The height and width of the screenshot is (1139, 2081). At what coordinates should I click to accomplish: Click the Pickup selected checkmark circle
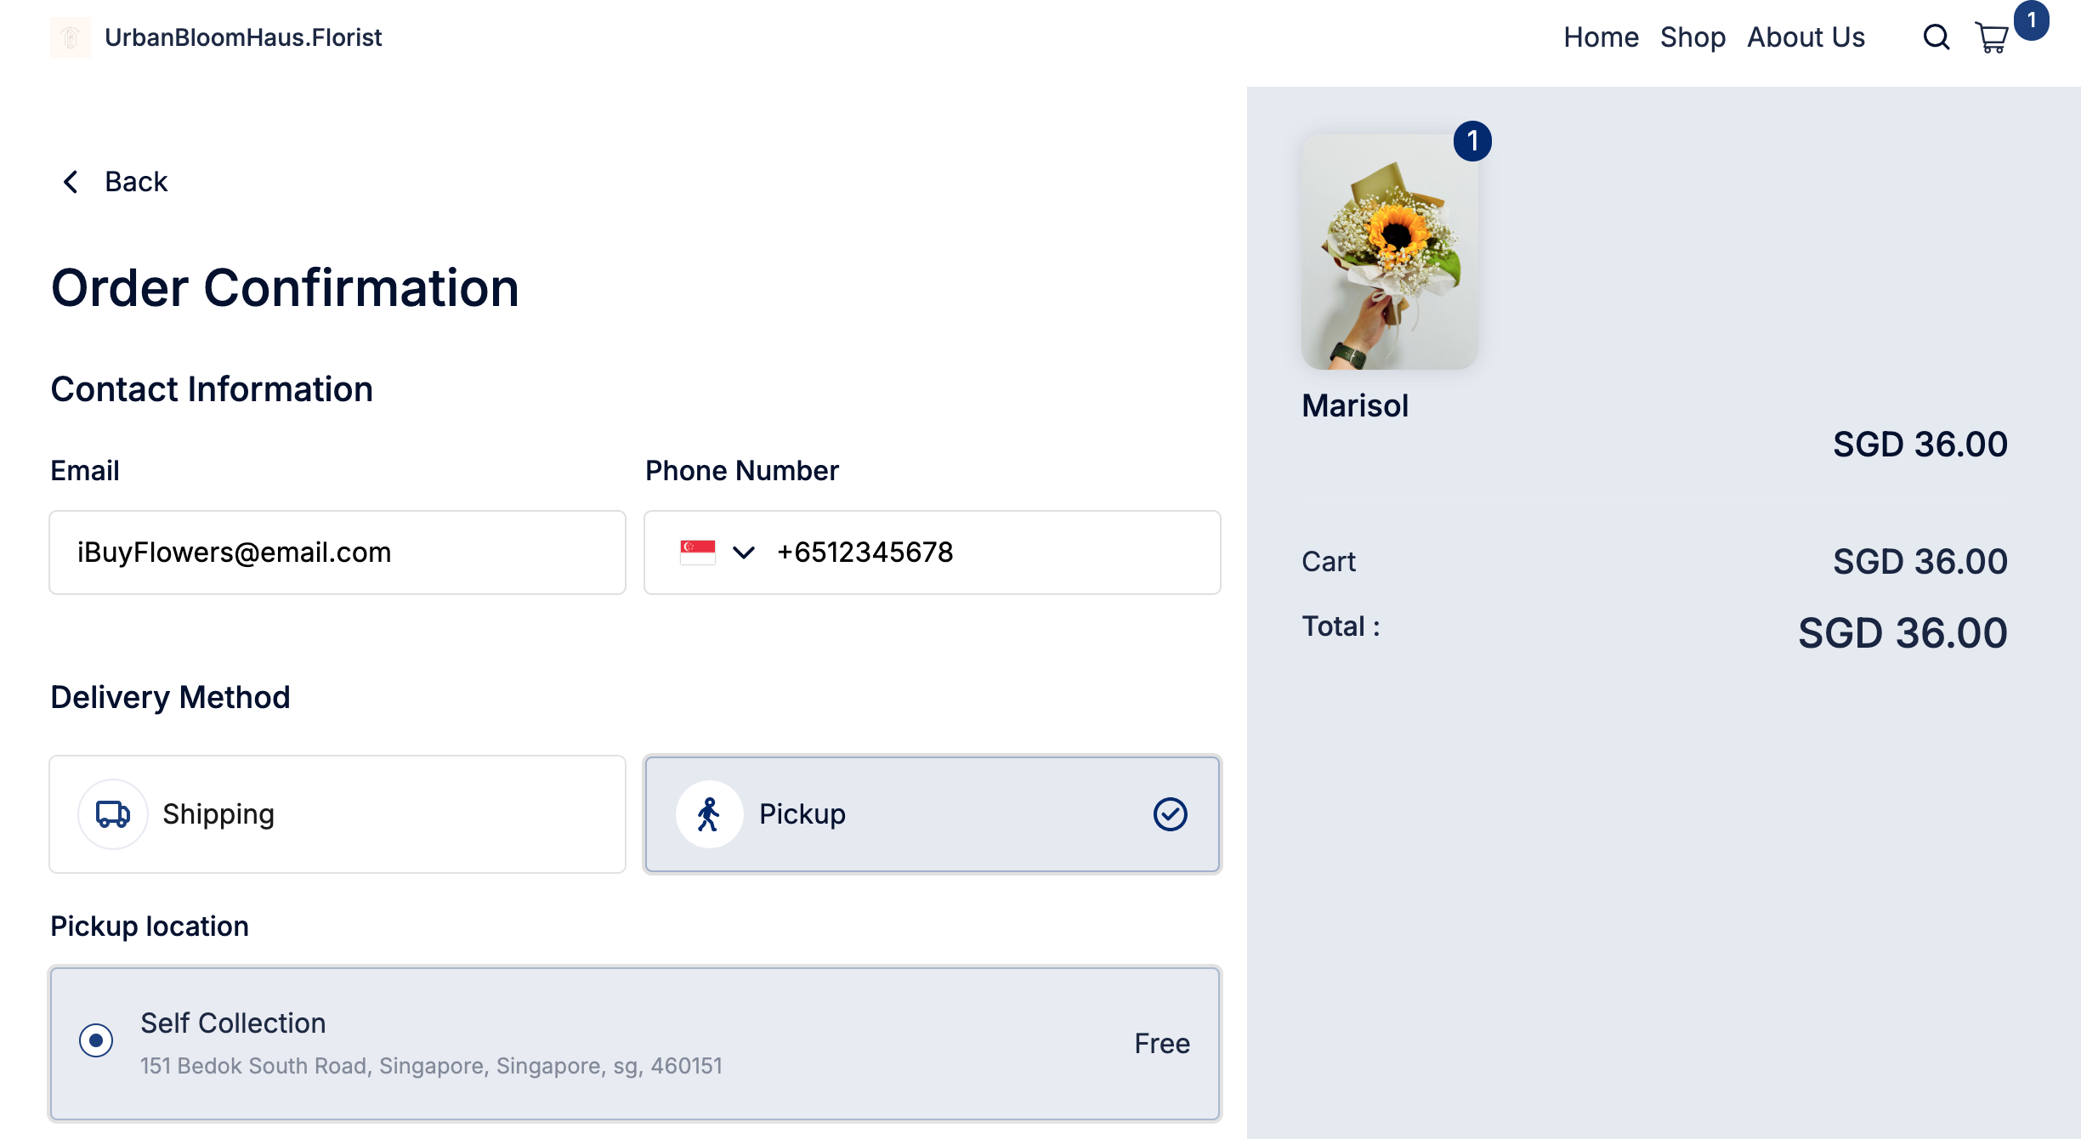1170,813
